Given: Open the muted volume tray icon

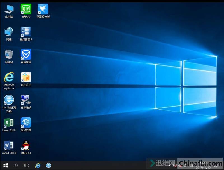Looking at the screenshot, I should click(x=180, y=166).
